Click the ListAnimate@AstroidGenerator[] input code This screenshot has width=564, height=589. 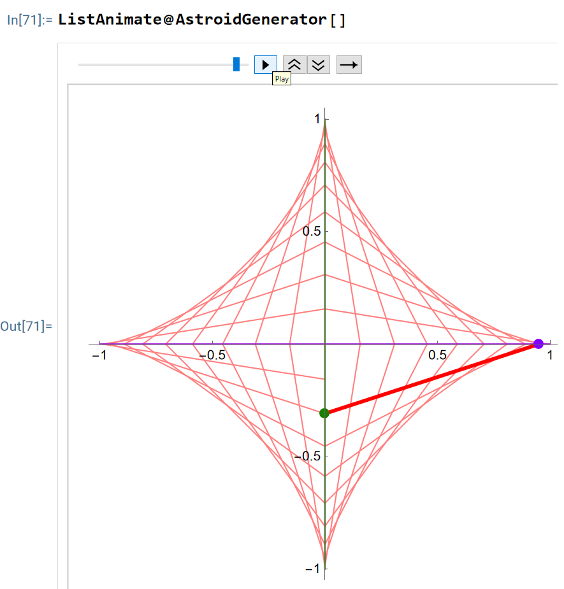[201, 20]
